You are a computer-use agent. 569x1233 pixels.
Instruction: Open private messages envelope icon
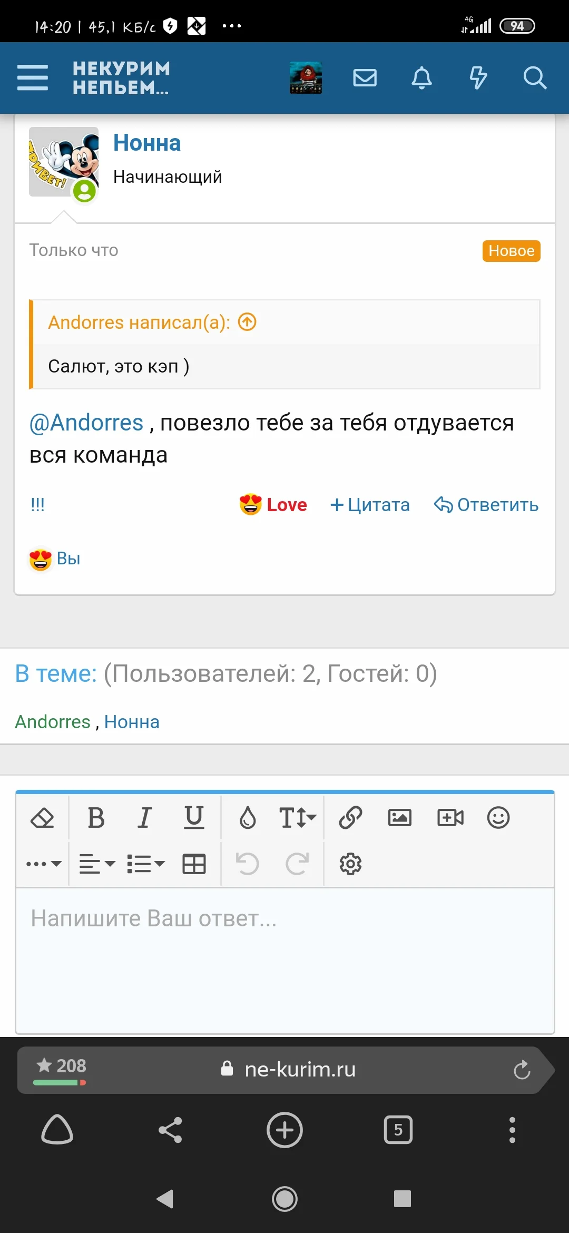pyautogui.click(x=365, y=78)
